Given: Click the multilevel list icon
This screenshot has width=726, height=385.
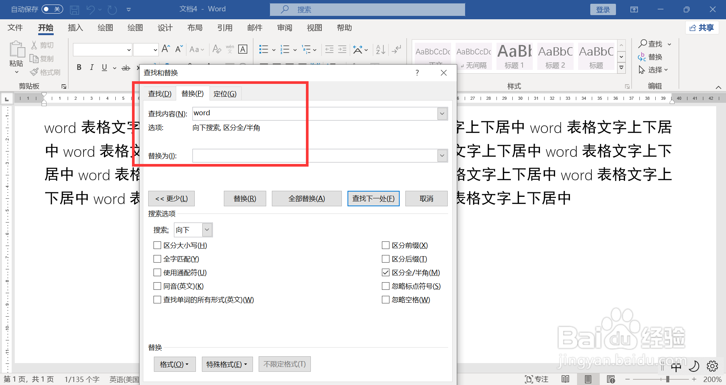Looking at the screenshot, I should (306, 49).
